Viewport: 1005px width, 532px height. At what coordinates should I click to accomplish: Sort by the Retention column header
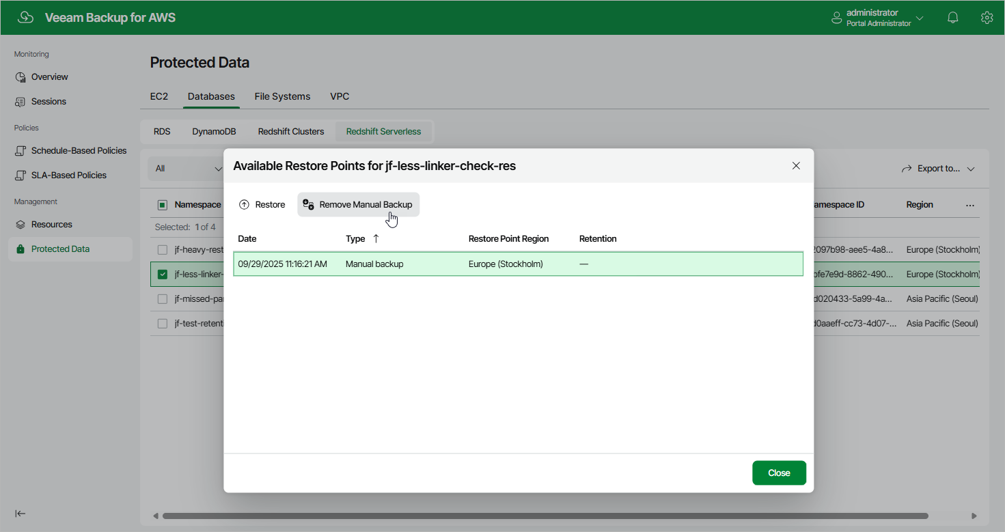598,239
